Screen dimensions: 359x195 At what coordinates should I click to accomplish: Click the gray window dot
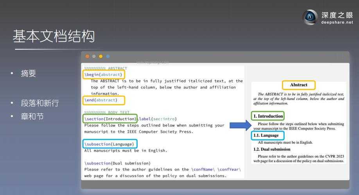[x=94, y=57]
